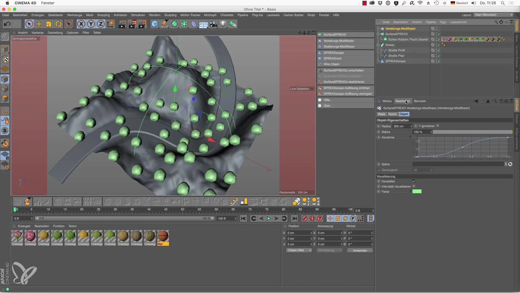Open render settings icon
Image resolution: width=520 pixels, height=293 pixels.
(x=142, y=24)
